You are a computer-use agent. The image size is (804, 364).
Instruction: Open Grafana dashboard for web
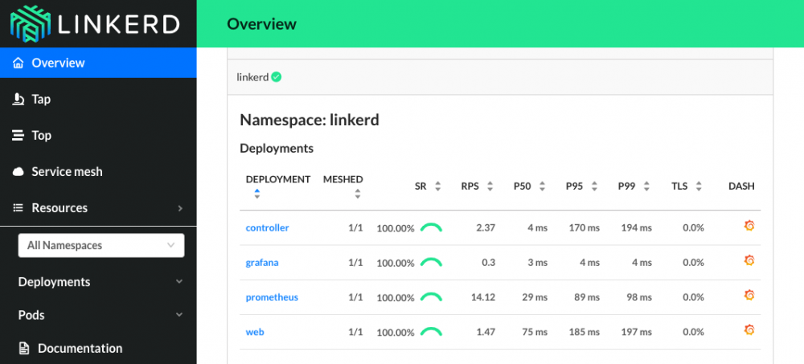(749, 330)
